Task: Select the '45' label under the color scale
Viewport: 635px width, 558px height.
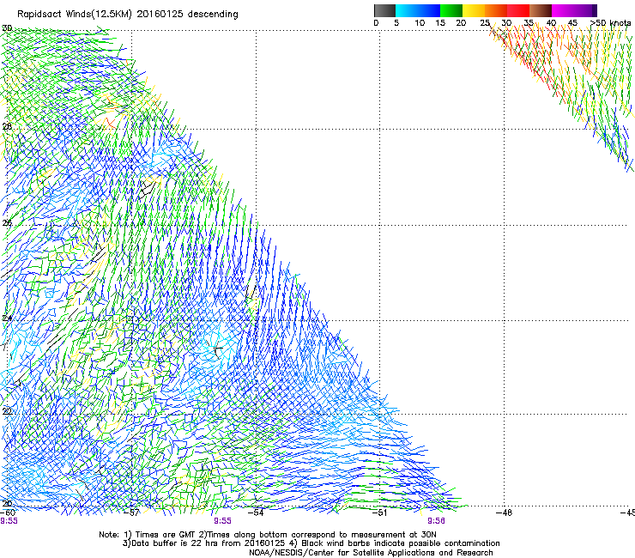Action: click(572, 22)
